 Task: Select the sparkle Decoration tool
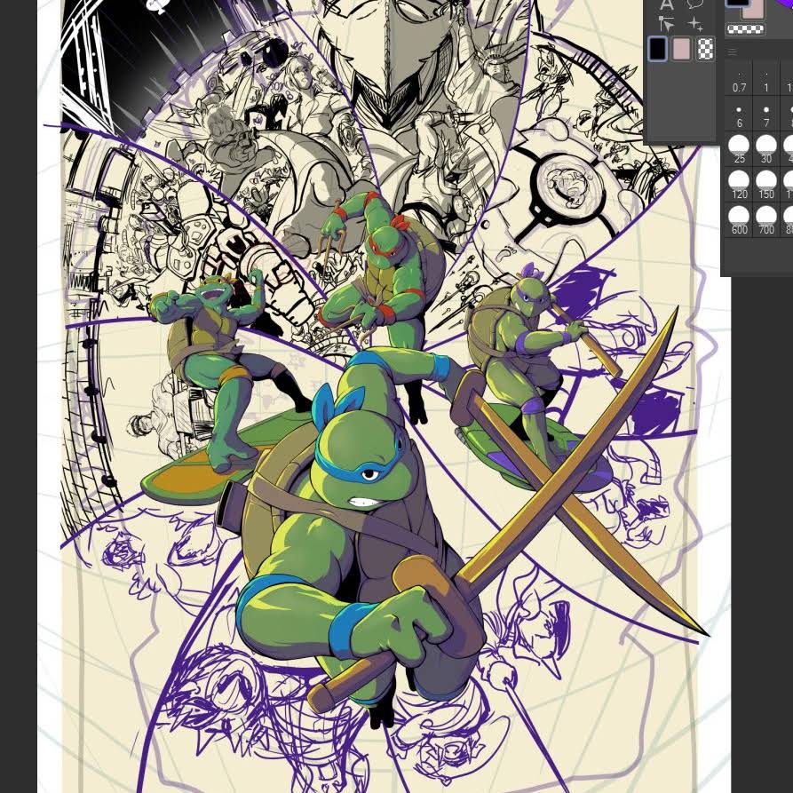click(694, 24)
